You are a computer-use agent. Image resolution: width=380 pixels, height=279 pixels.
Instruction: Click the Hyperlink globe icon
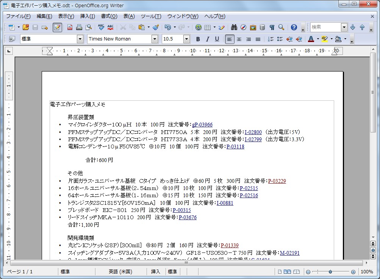(x=199, y=27)
